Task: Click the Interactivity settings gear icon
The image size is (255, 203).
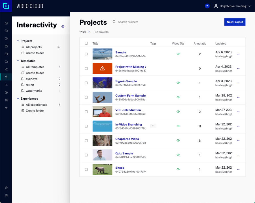Action: click(x=63, y=26)
